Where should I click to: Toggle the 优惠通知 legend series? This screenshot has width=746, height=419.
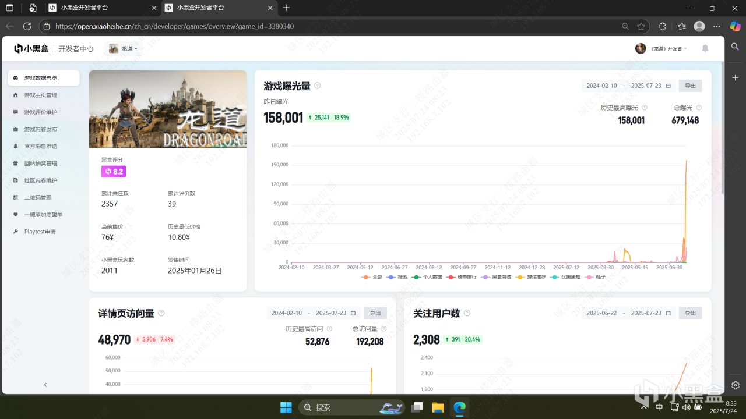(x=565, y=277)
